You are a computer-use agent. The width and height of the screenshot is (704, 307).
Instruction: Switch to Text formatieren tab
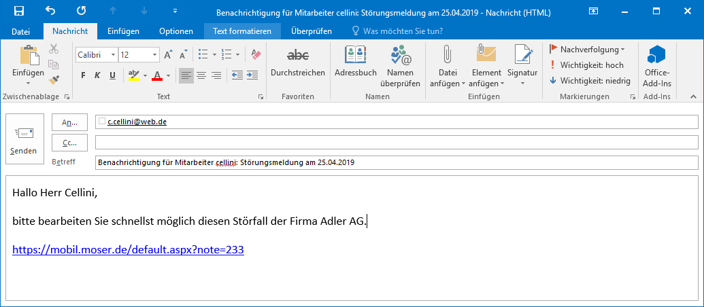click(x=242, y=31)
